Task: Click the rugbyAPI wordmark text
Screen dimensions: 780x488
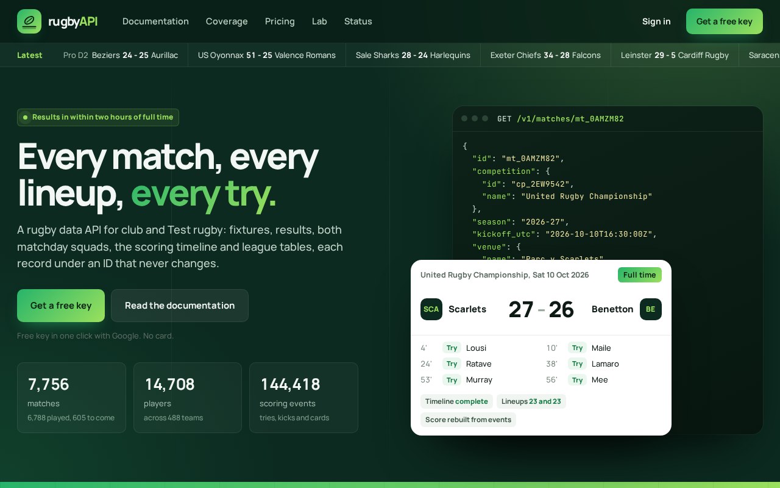Action: tap(73, 22)
